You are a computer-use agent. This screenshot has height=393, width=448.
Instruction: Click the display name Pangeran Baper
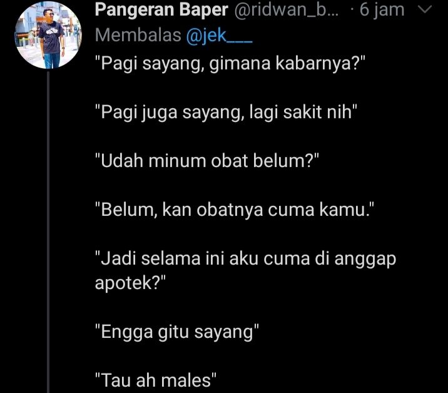click(x=161, y=10)
